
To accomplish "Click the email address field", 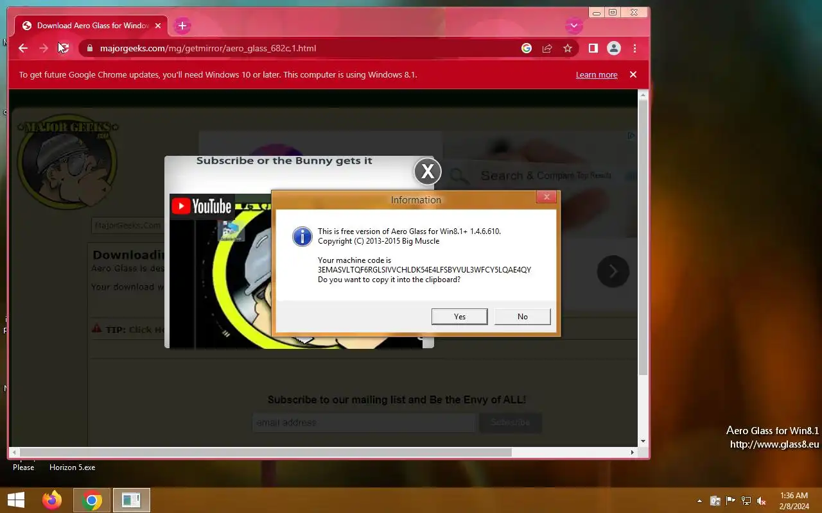I will tap(364, 423).
